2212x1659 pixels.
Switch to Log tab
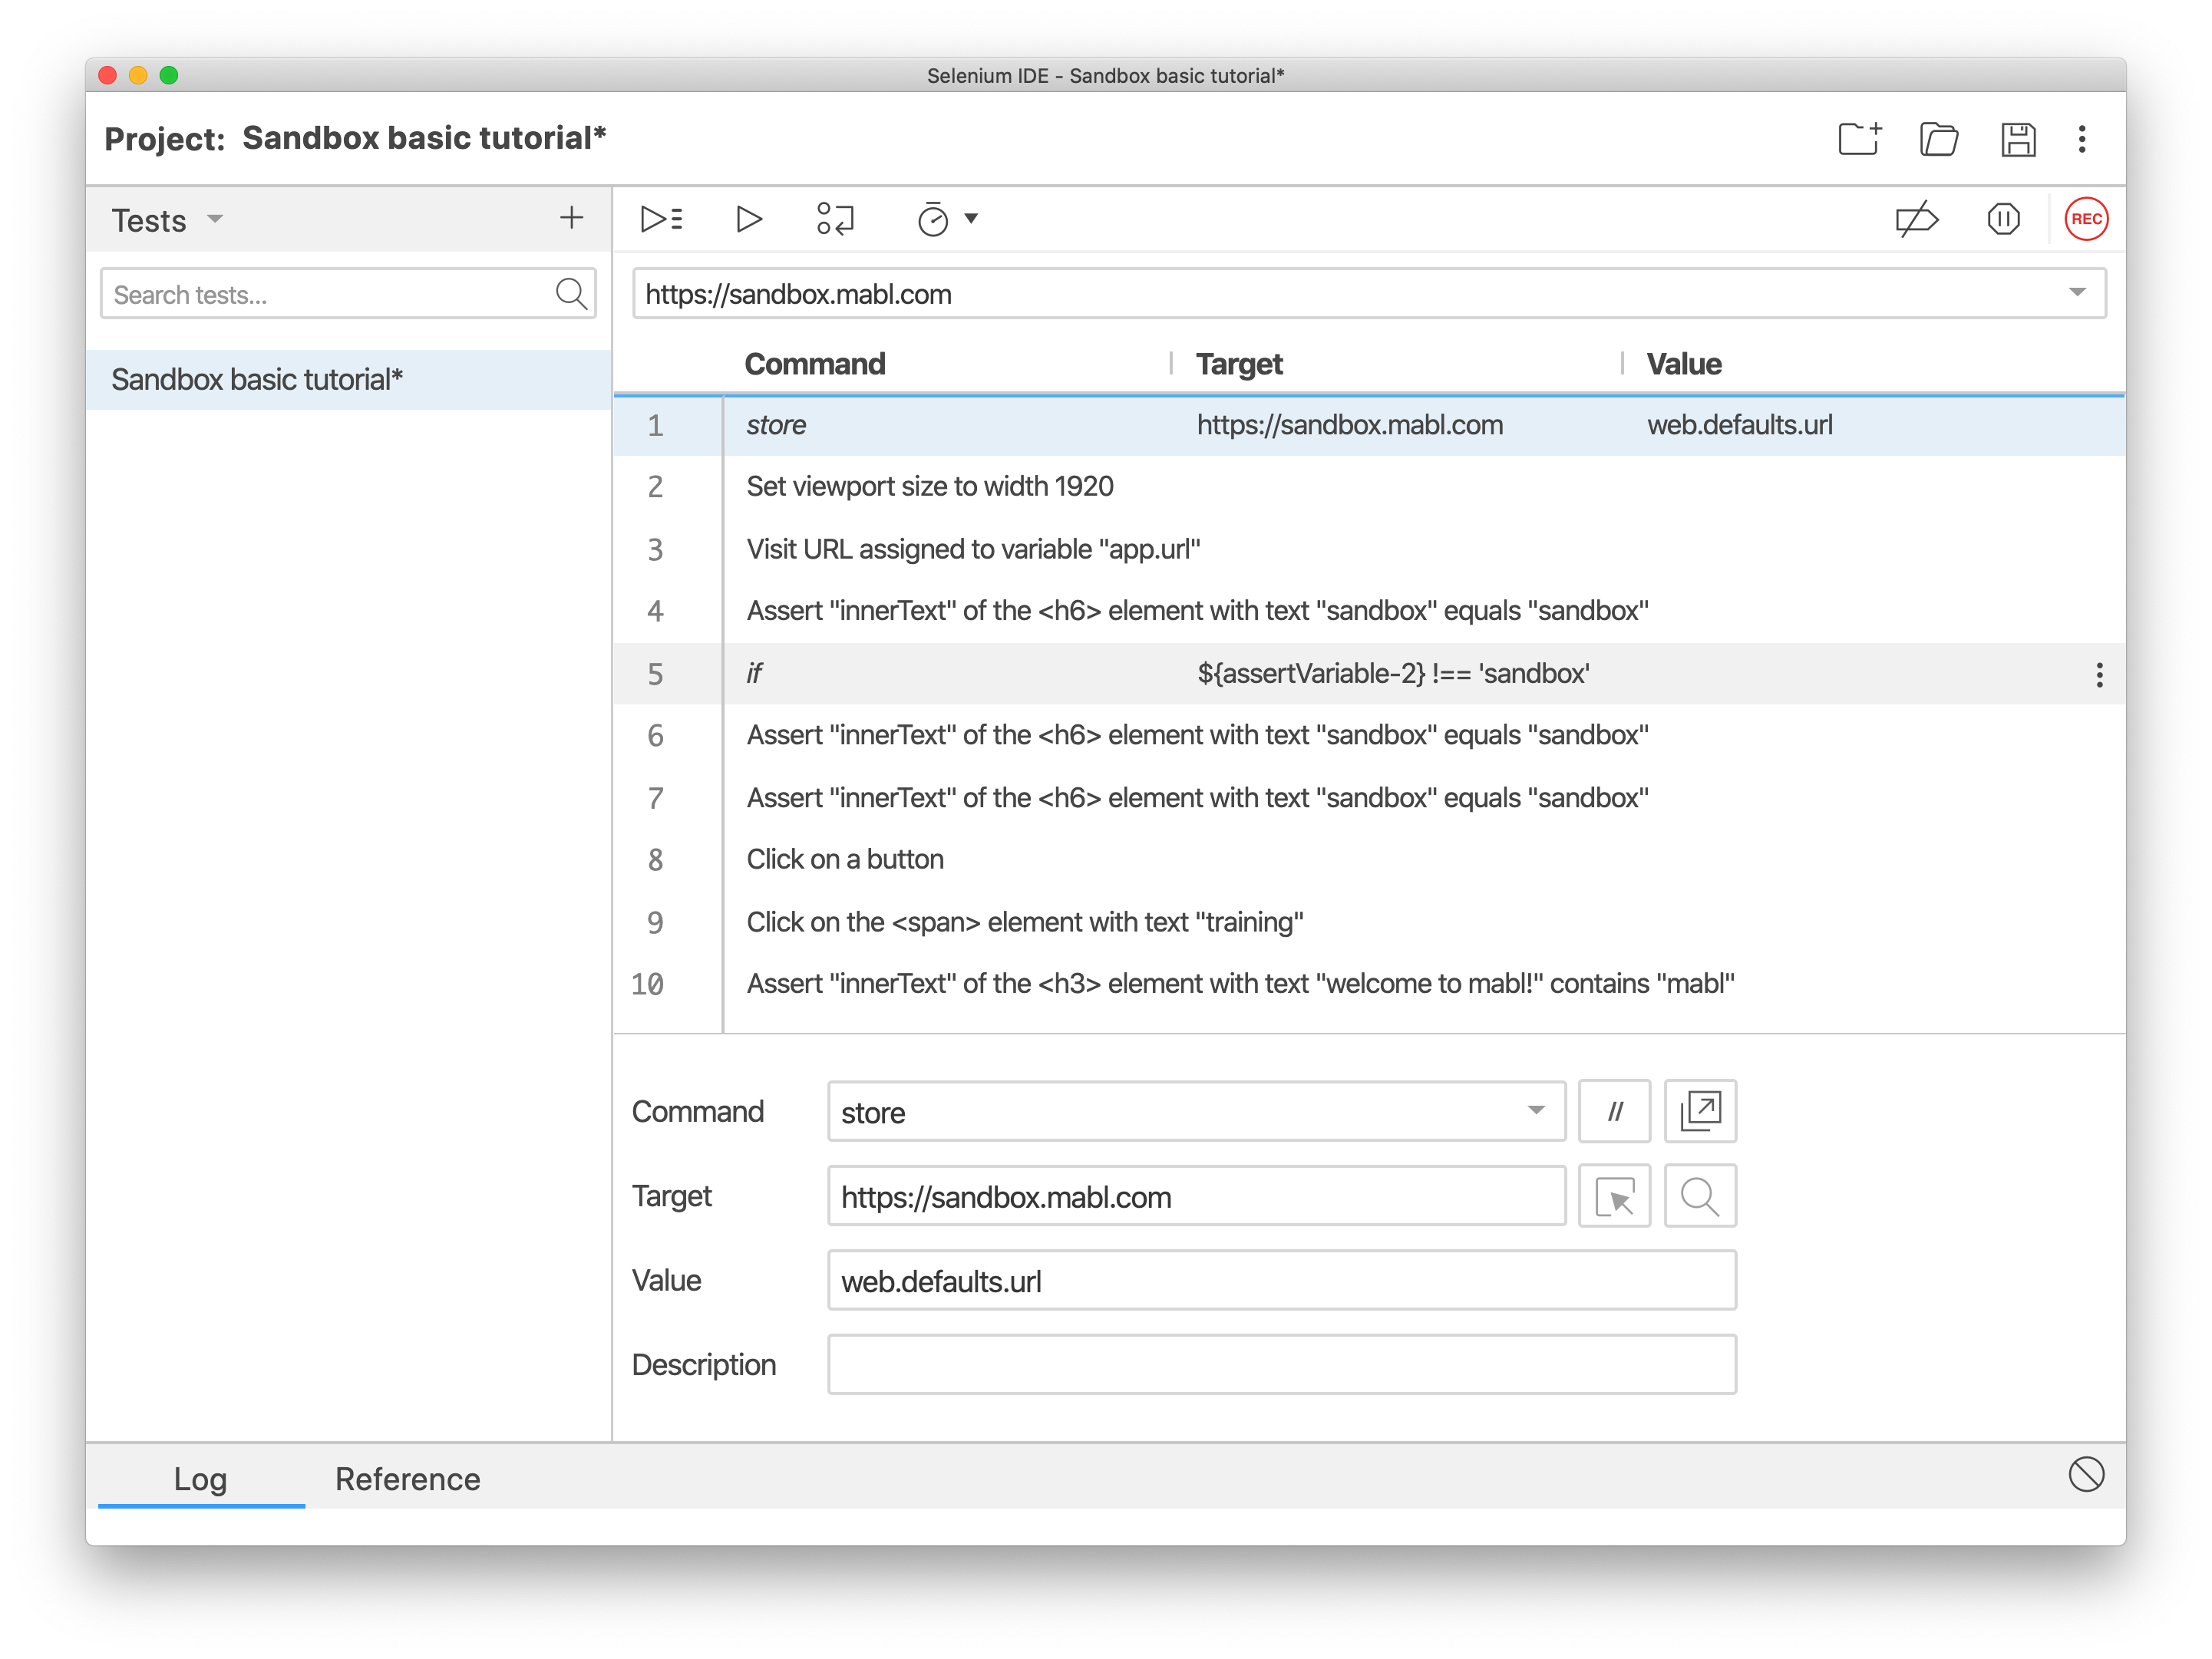(200, 1478)
